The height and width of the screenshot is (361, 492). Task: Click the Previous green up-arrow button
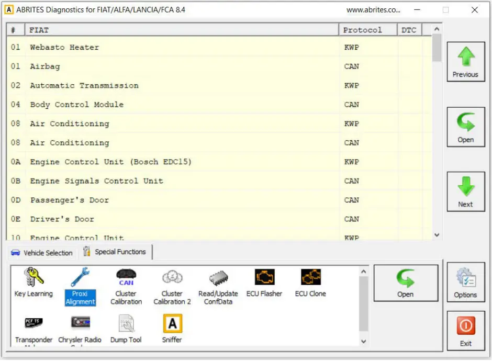[x=466, y=62]
